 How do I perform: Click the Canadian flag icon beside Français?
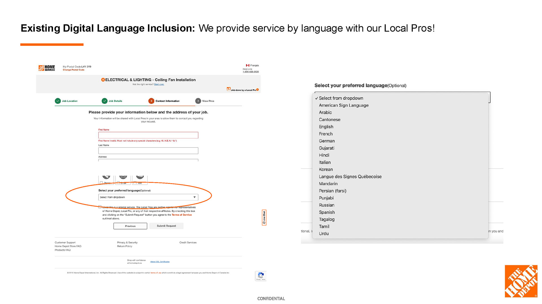tap(248, 65)
